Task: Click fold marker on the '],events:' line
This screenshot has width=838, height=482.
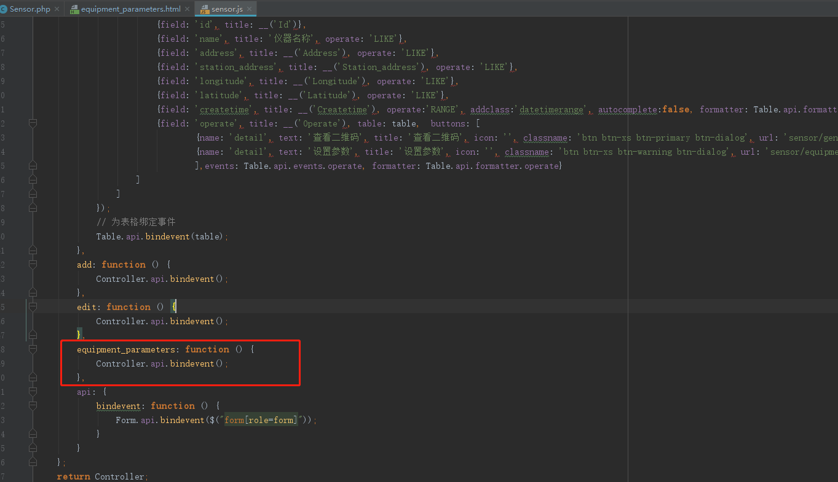Action: pos(33,166)
